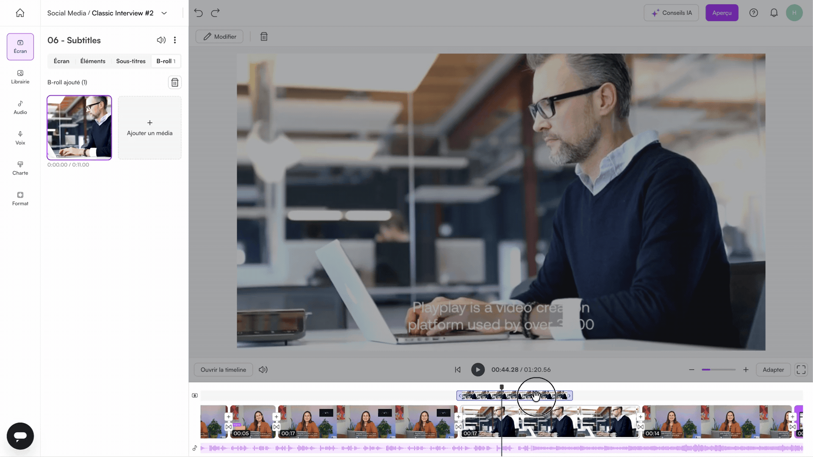The height and width of the screenshot is (457, 813).
Task: Click the Adapter zoom button
Action: coord(773,369)
